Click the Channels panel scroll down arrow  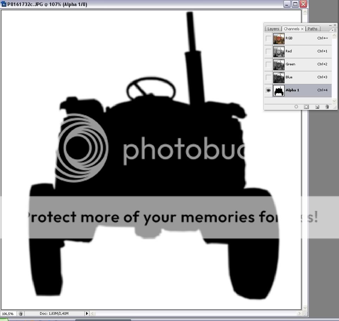click(x=334, y=101)
